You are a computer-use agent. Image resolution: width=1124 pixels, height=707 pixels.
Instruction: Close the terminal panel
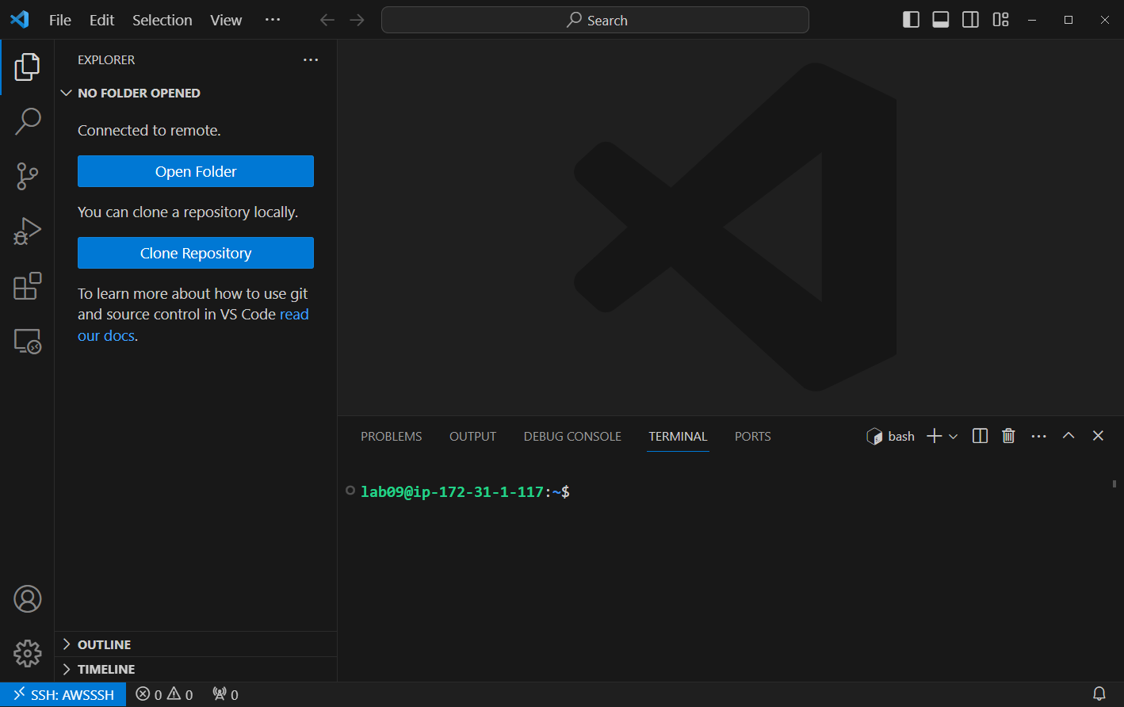pyautogui.click(x=1098, y=436)
